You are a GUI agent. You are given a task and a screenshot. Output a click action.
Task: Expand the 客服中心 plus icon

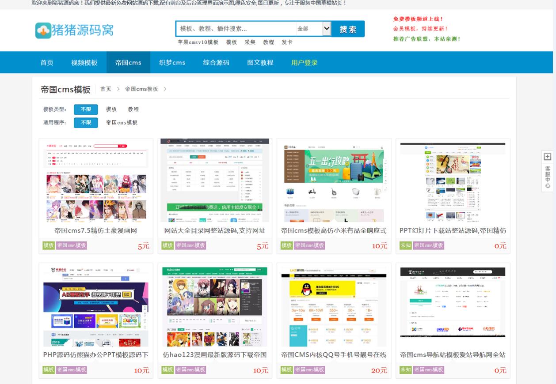547,157
